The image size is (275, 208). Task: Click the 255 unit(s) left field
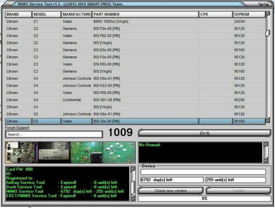click(x=236, y=180)
